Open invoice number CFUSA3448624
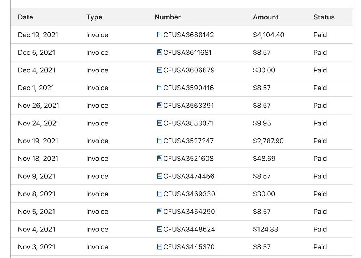 [189, 229]
